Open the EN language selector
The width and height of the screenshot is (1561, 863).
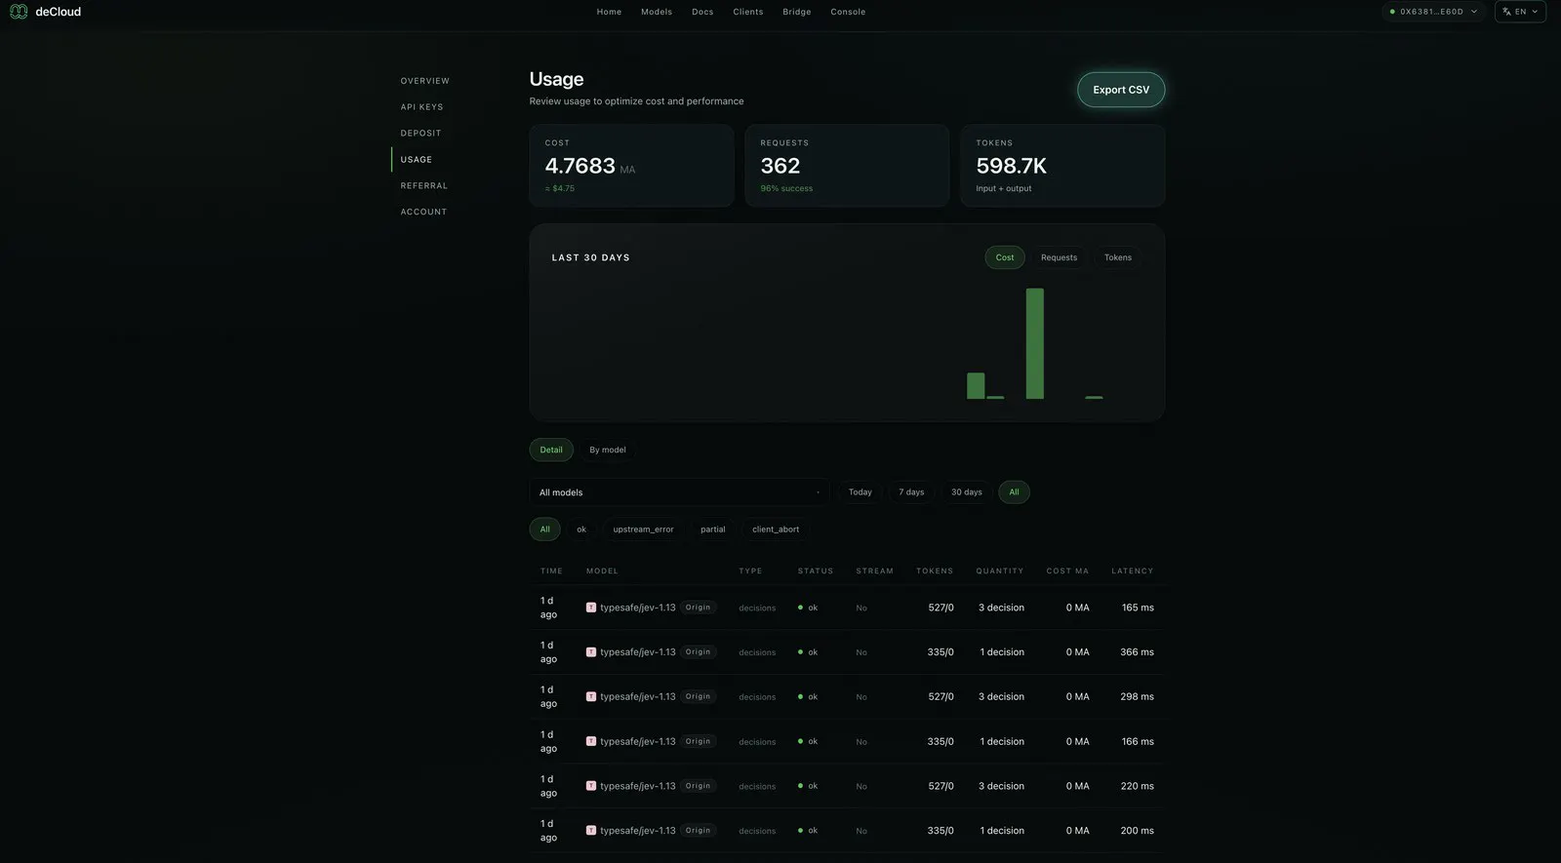point(1520,12)
